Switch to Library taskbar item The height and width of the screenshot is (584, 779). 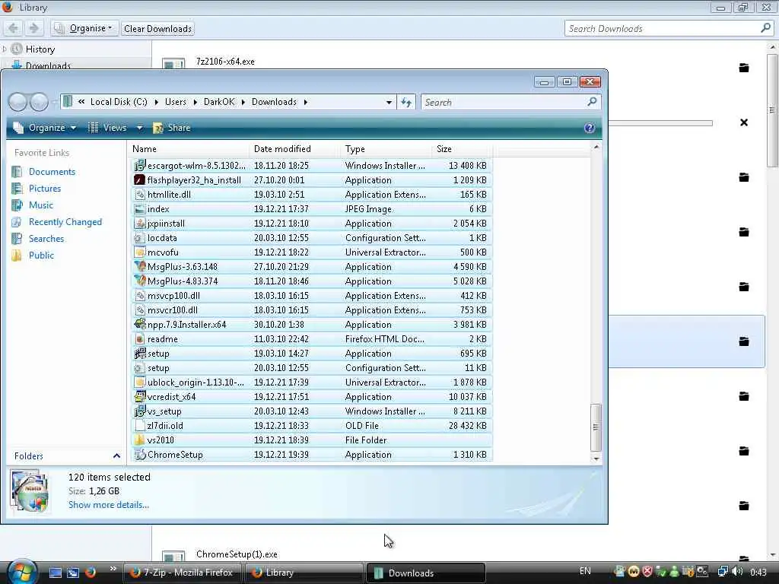click(x=304, y=573)
